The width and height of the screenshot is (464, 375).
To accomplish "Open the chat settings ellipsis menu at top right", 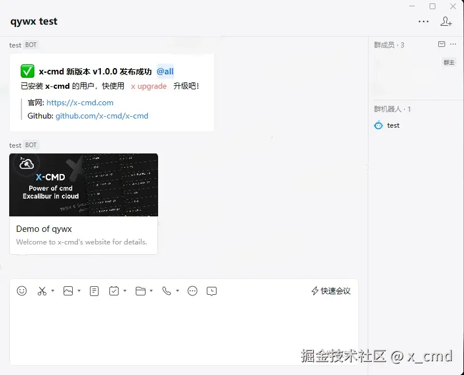I will (x=423, y=21).
